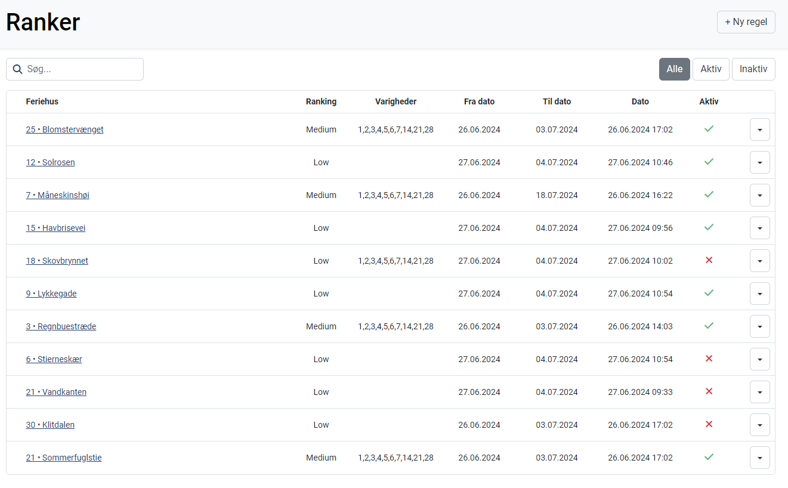Click the red cross in the Vandkanten row
Image resolution: width=788 pixels, height=488 pixels.
click(709, 391)
